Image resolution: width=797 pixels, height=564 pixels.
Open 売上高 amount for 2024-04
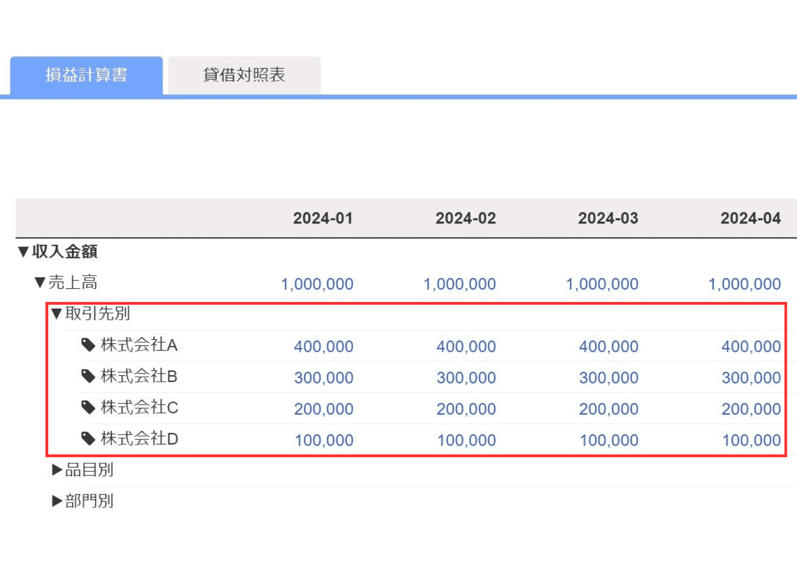(x=744, y=284)
